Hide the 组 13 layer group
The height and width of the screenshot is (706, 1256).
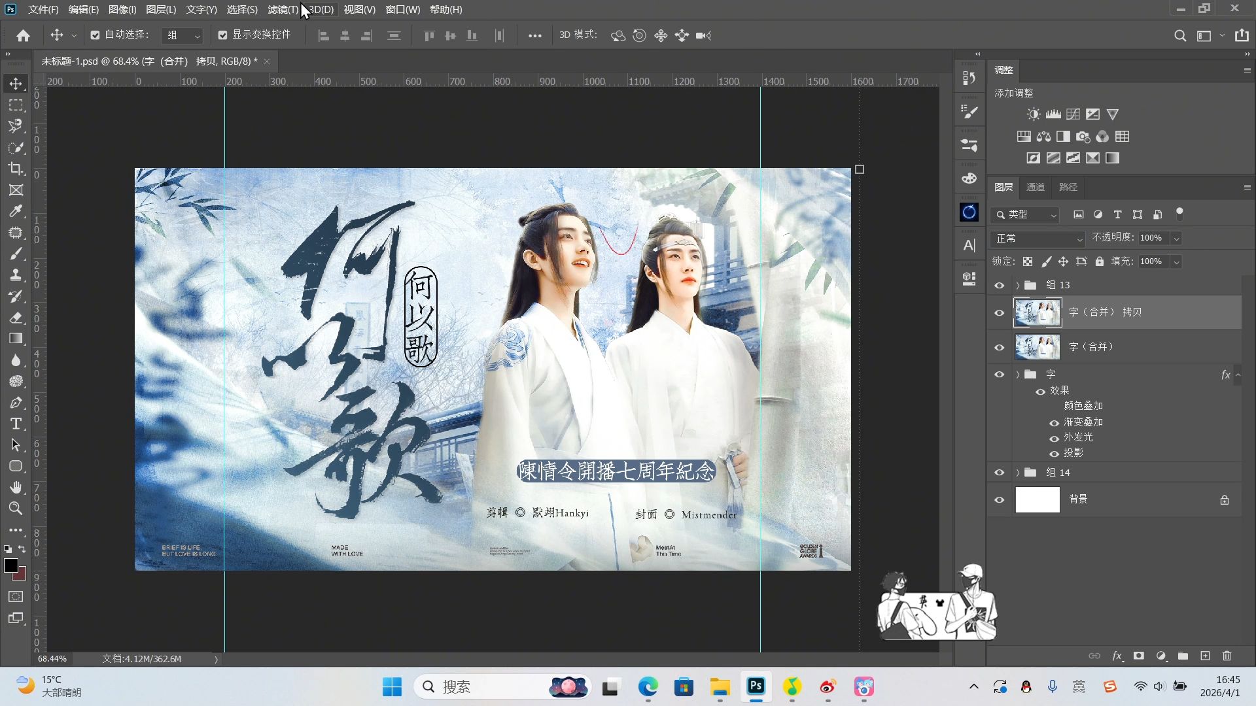(999, 286)
